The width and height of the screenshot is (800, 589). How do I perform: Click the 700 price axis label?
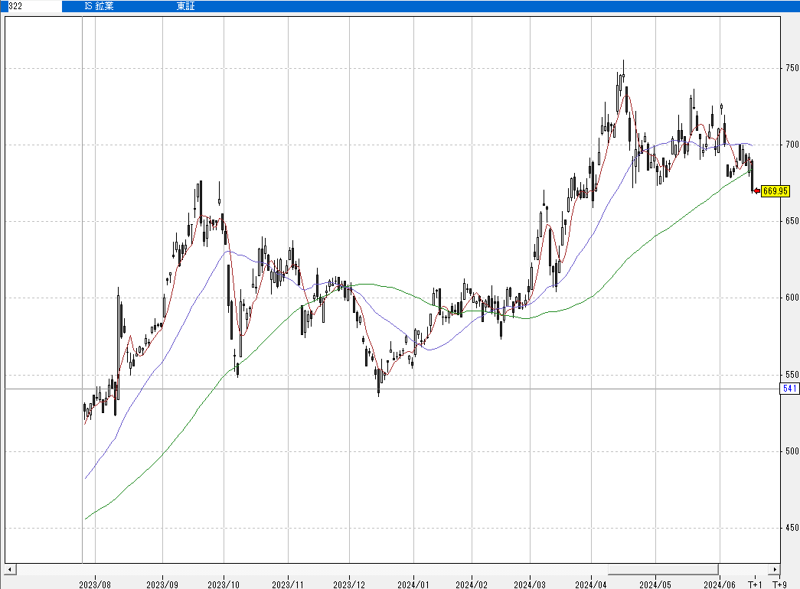point(792,145)
